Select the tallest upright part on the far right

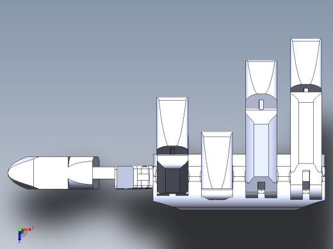coord(306,119)
